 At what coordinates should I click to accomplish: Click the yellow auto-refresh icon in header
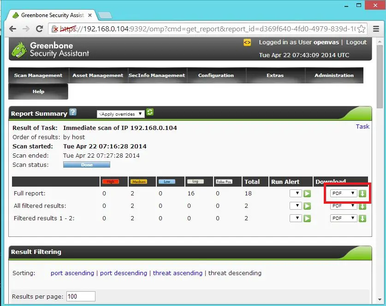click(247, 42)
